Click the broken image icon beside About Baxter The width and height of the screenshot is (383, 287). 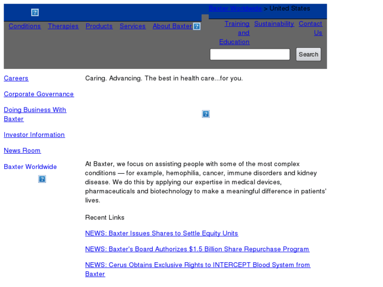(x=197, y=26)
